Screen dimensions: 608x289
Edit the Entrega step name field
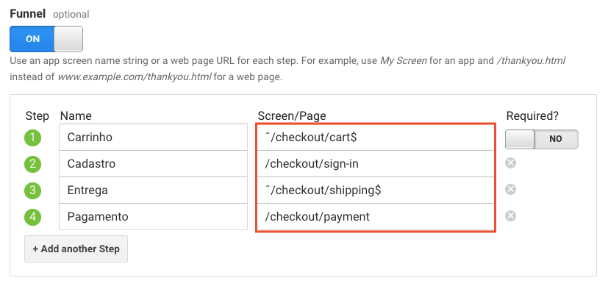153,190
